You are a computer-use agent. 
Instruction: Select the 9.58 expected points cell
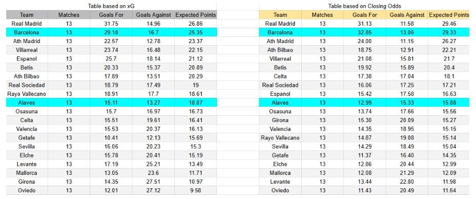(x=196, y=190)
